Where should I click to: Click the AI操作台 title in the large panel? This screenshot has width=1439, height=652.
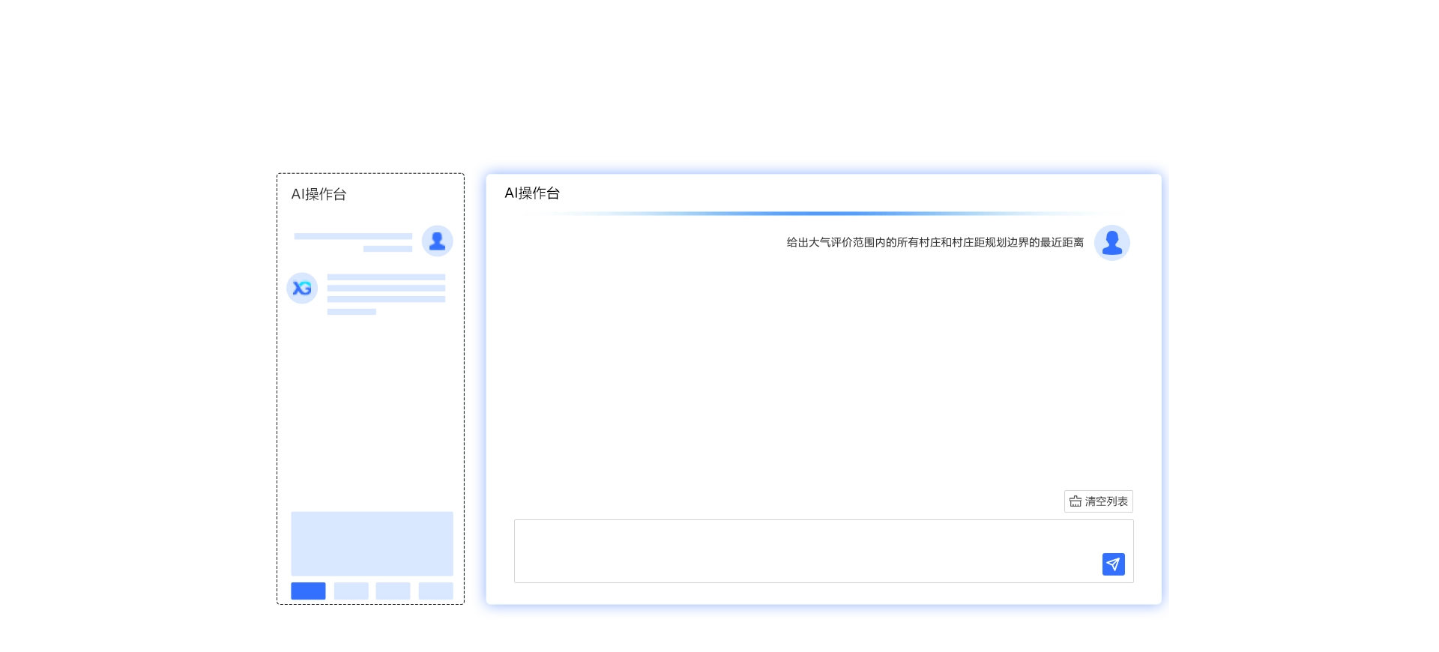pos(532,193)
